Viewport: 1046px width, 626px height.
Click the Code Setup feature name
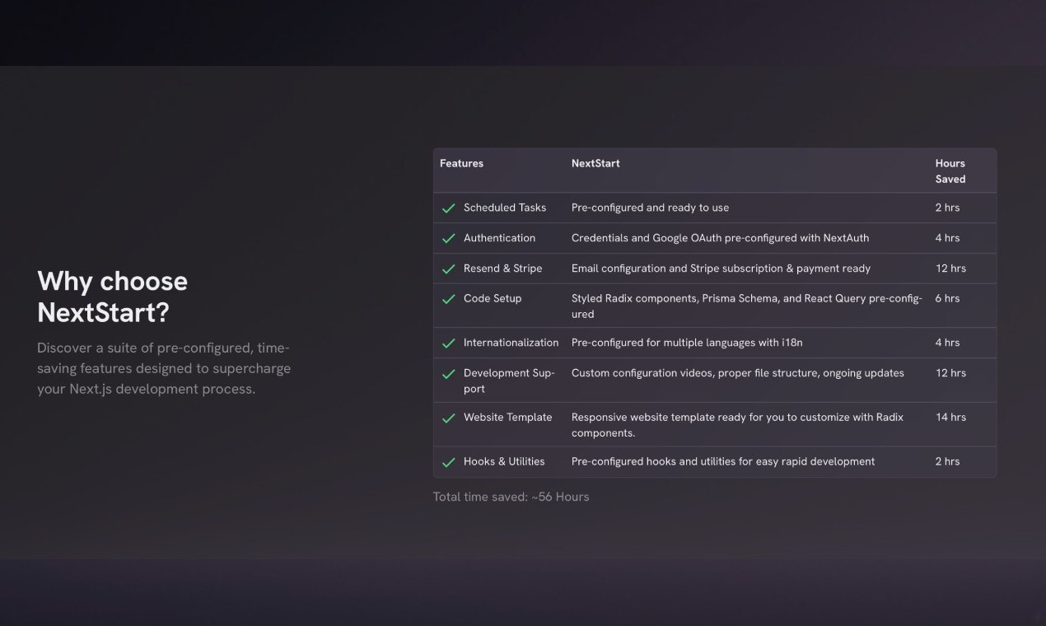click(493, 298)
